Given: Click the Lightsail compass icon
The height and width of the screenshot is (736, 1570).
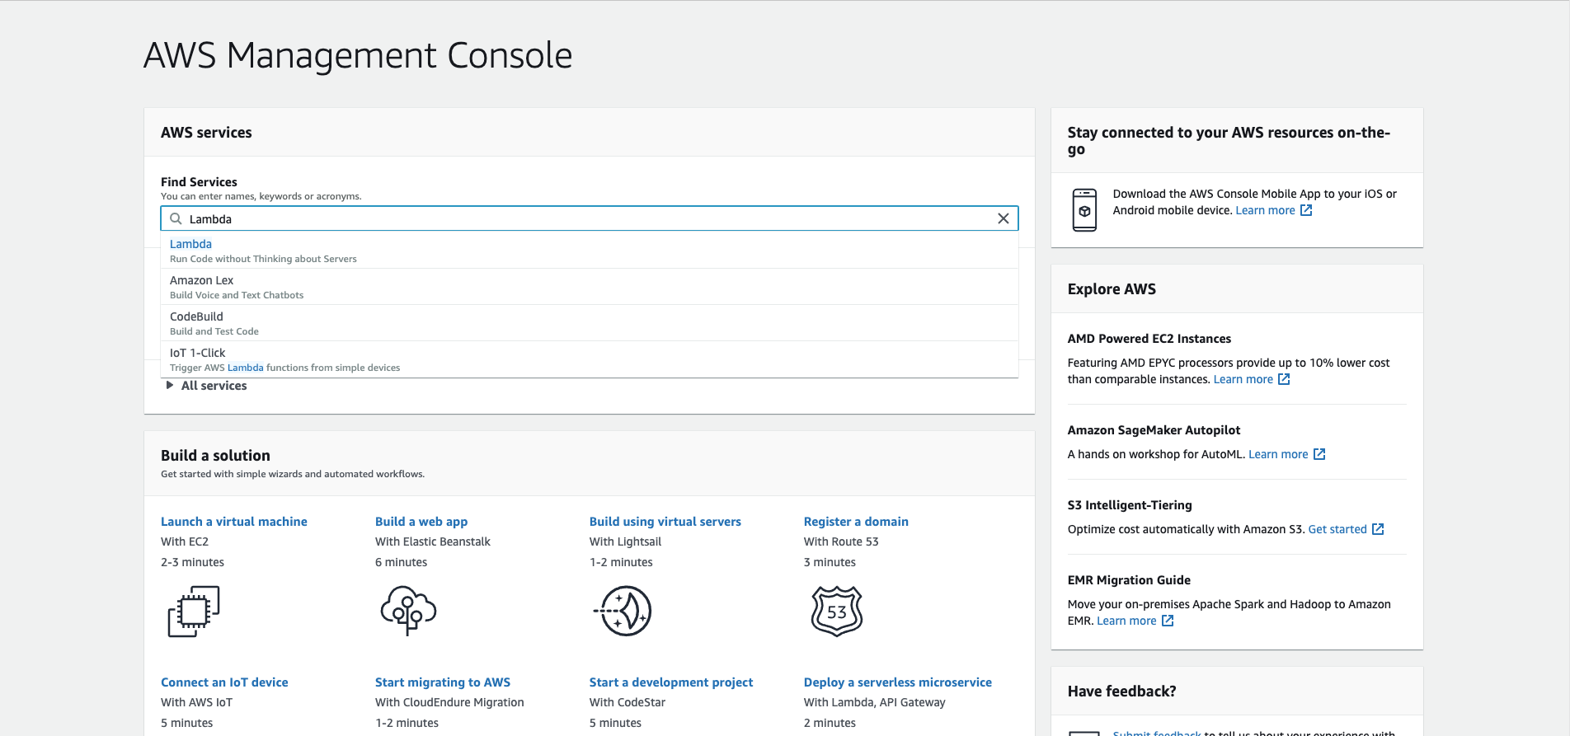Looking at the screenshot, I should click(623, 611).
